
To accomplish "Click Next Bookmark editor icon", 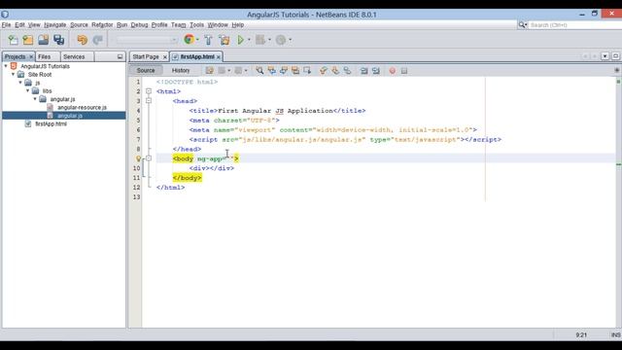I will pyautogui.click(x=335, y=71).
